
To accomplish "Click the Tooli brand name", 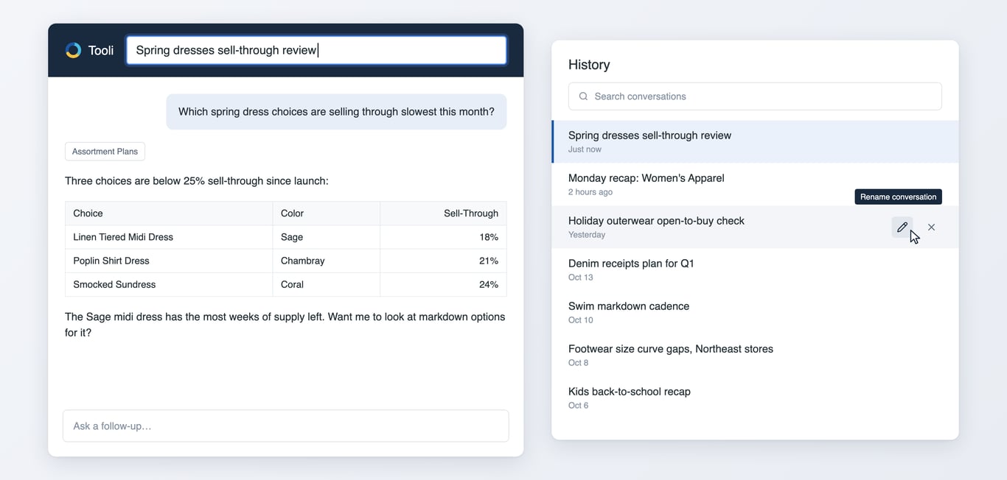I will (101, 50).
